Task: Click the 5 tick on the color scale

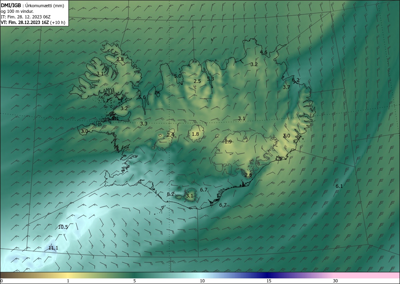Action: (134, 281)
